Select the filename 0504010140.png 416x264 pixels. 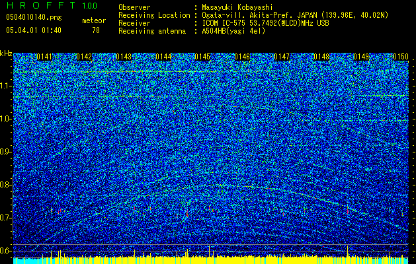click(34, 18)
